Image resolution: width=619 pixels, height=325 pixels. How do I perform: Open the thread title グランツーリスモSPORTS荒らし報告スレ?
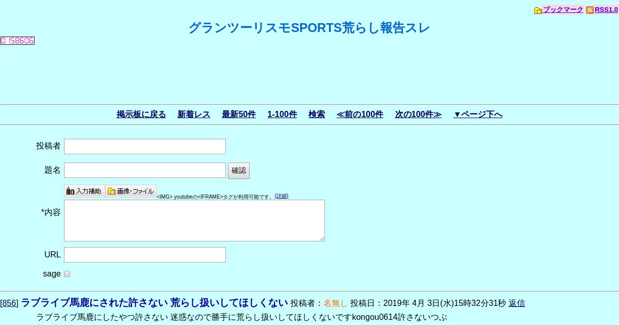pos(309,28)
